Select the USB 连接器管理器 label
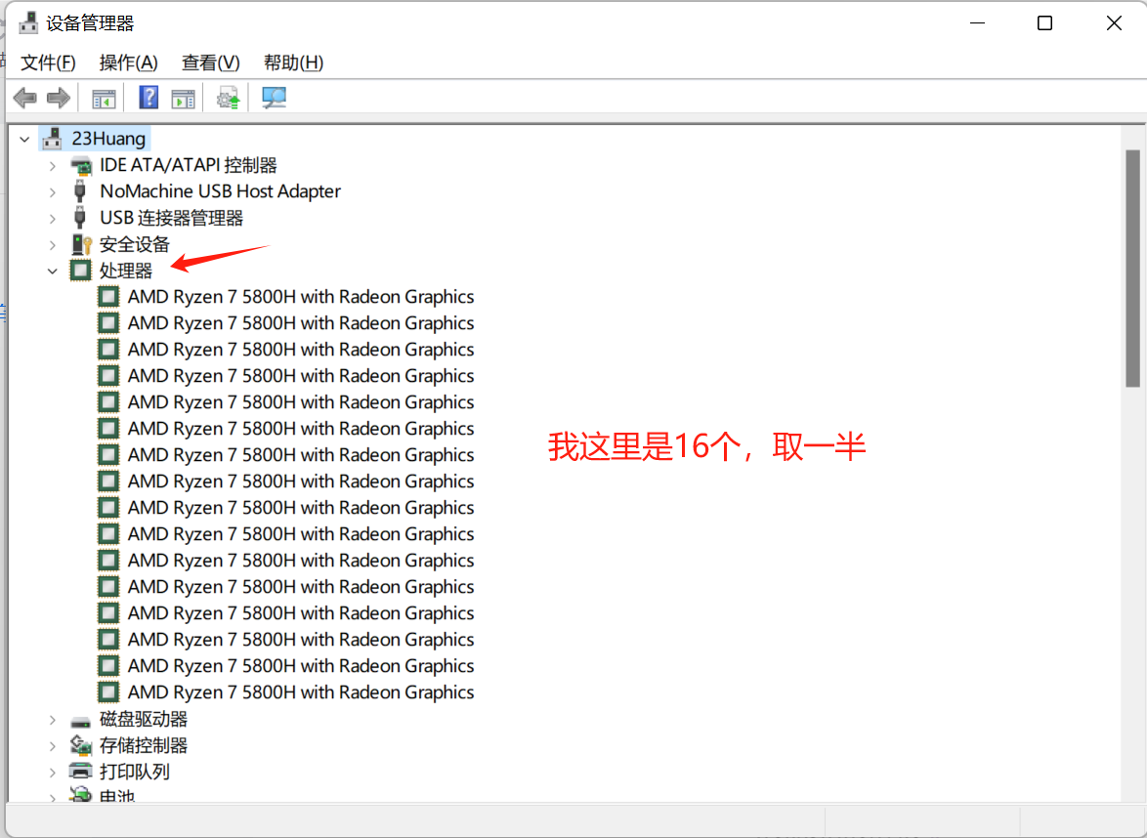This screenshot has width=1147, height=838. click(172, 218)
